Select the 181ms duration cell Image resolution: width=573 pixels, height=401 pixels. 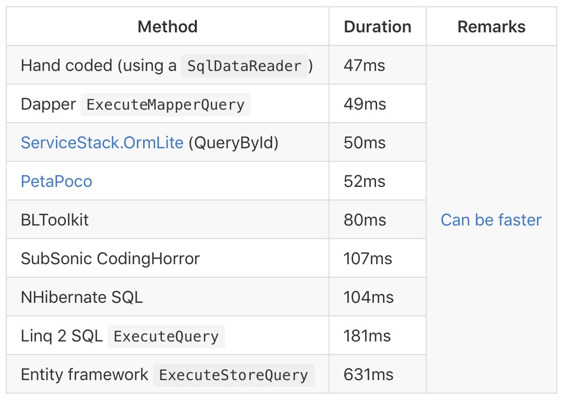click(x=367, y=336)
